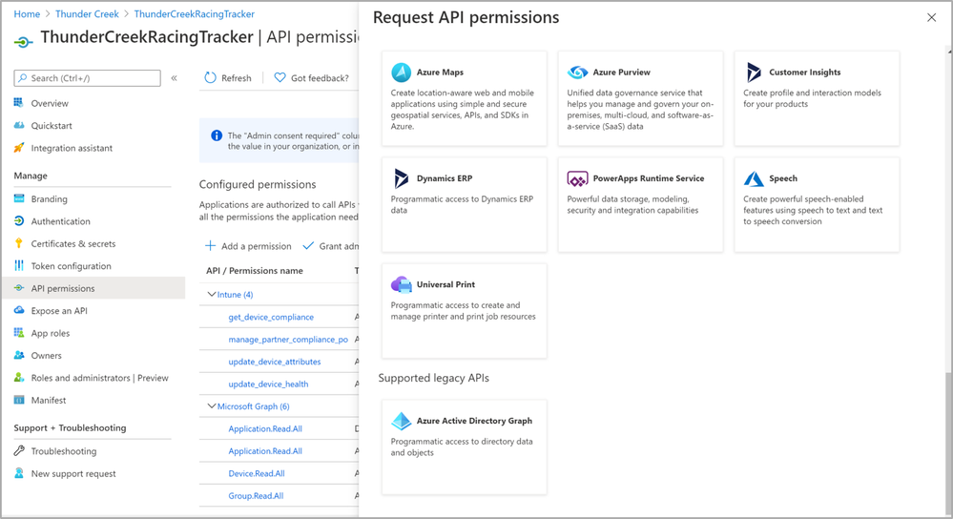Viewport: 953px width, 519px height.
Task: Click the App roles icon
Action: pyautogui.click(x=19, y=333)
